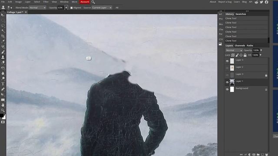The width and height of the screenshot is (278, 156).
Task: Open the Learn link
Action: coord(237,2)
